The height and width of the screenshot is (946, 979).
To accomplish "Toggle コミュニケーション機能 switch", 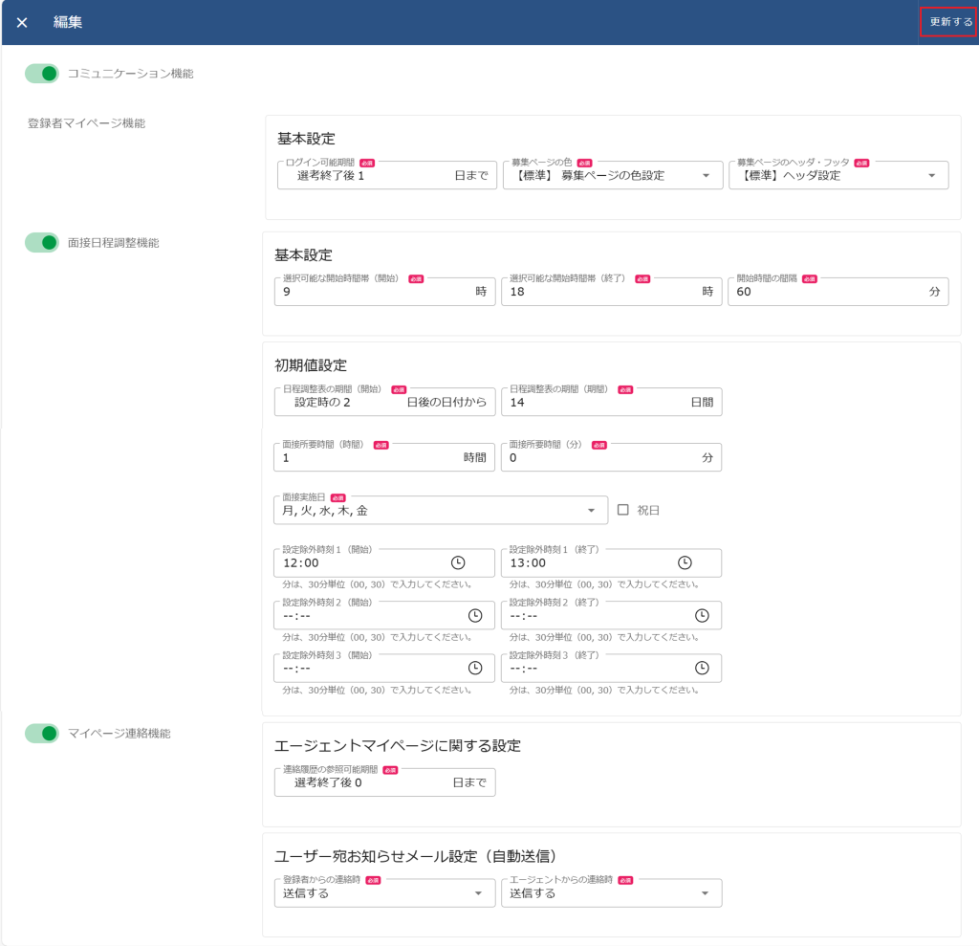I will [42, 74].
